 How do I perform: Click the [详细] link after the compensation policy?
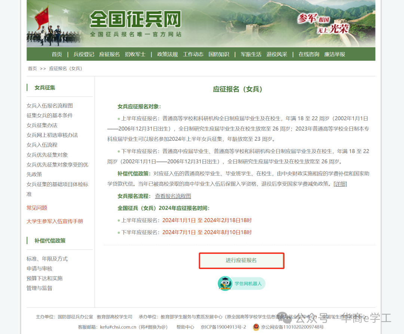[340, 184]
